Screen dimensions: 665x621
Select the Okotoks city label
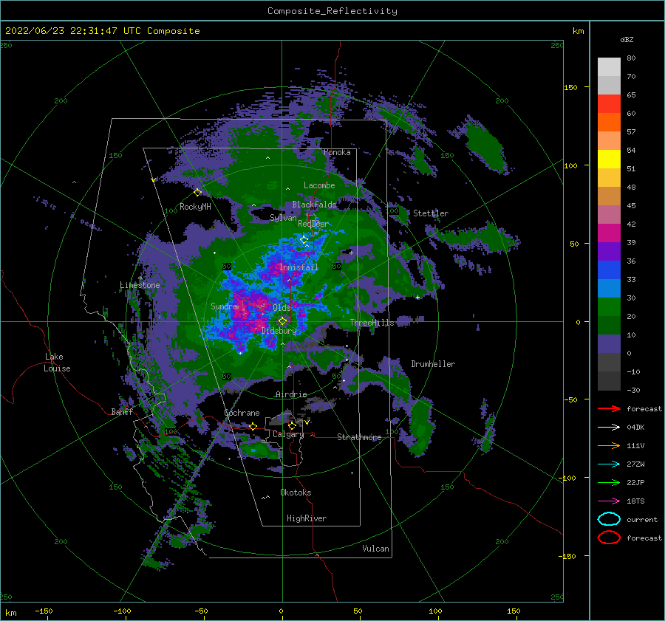(x=296, y=493)
